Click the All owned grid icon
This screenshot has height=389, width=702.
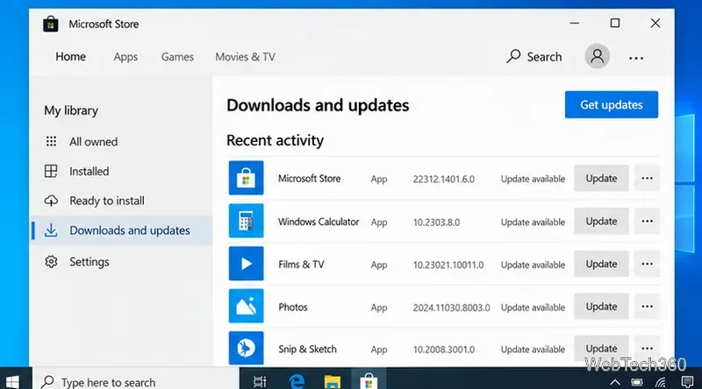51,142
